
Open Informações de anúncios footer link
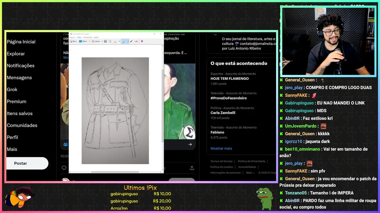(x=226, y=173)
